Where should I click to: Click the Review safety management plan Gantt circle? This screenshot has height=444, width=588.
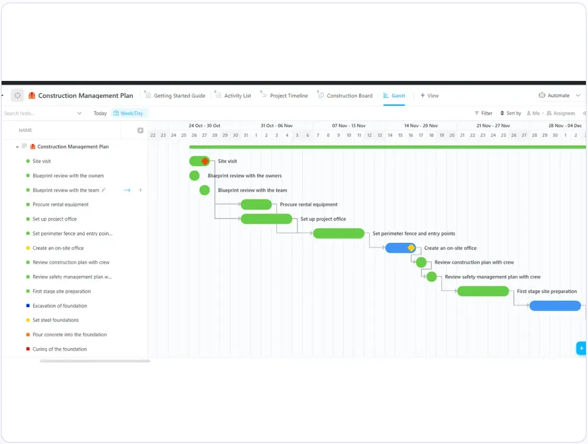(x=432, y=276)
